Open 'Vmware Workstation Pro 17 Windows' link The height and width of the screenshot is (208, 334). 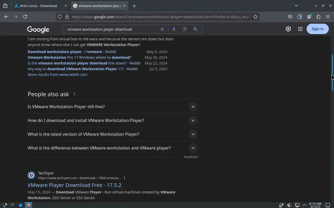(80, 57)
